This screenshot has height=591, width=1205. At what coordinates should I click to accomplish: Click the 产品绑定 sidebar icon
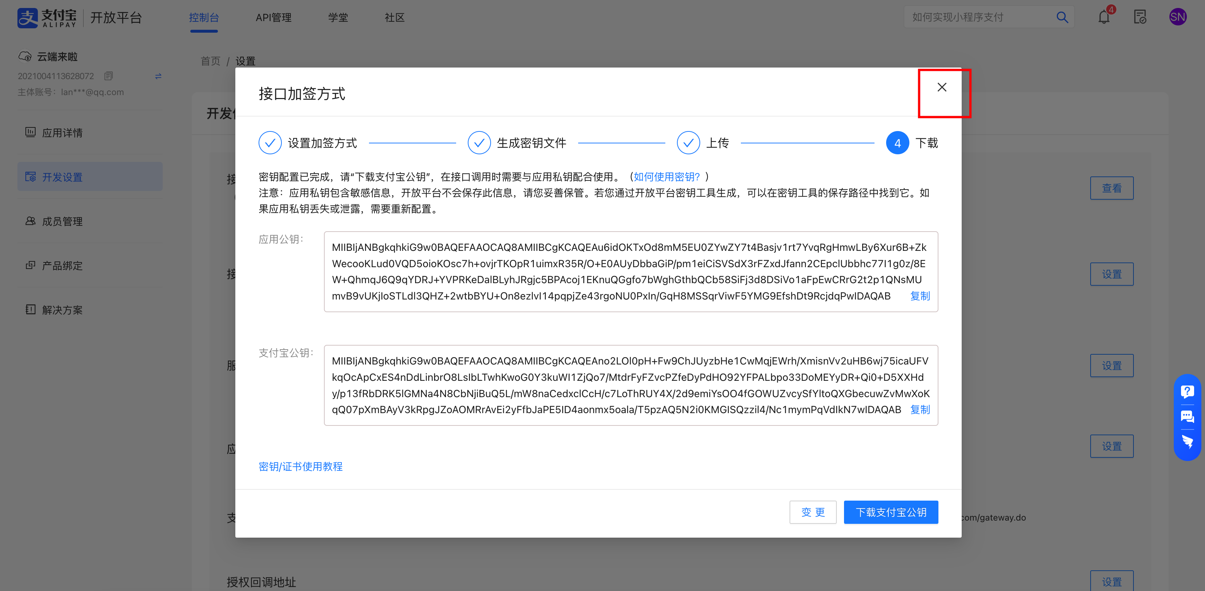click(31, 265)
